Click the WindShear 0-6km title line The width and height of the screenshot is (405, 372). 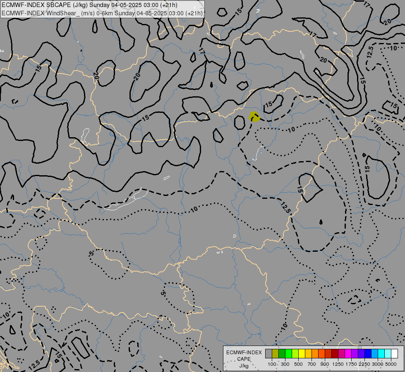pyautogui.click(x=102, y=13)
